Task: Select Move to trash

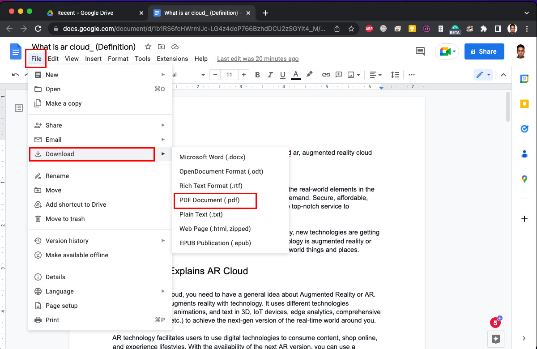Action: [x=100, y=219]
